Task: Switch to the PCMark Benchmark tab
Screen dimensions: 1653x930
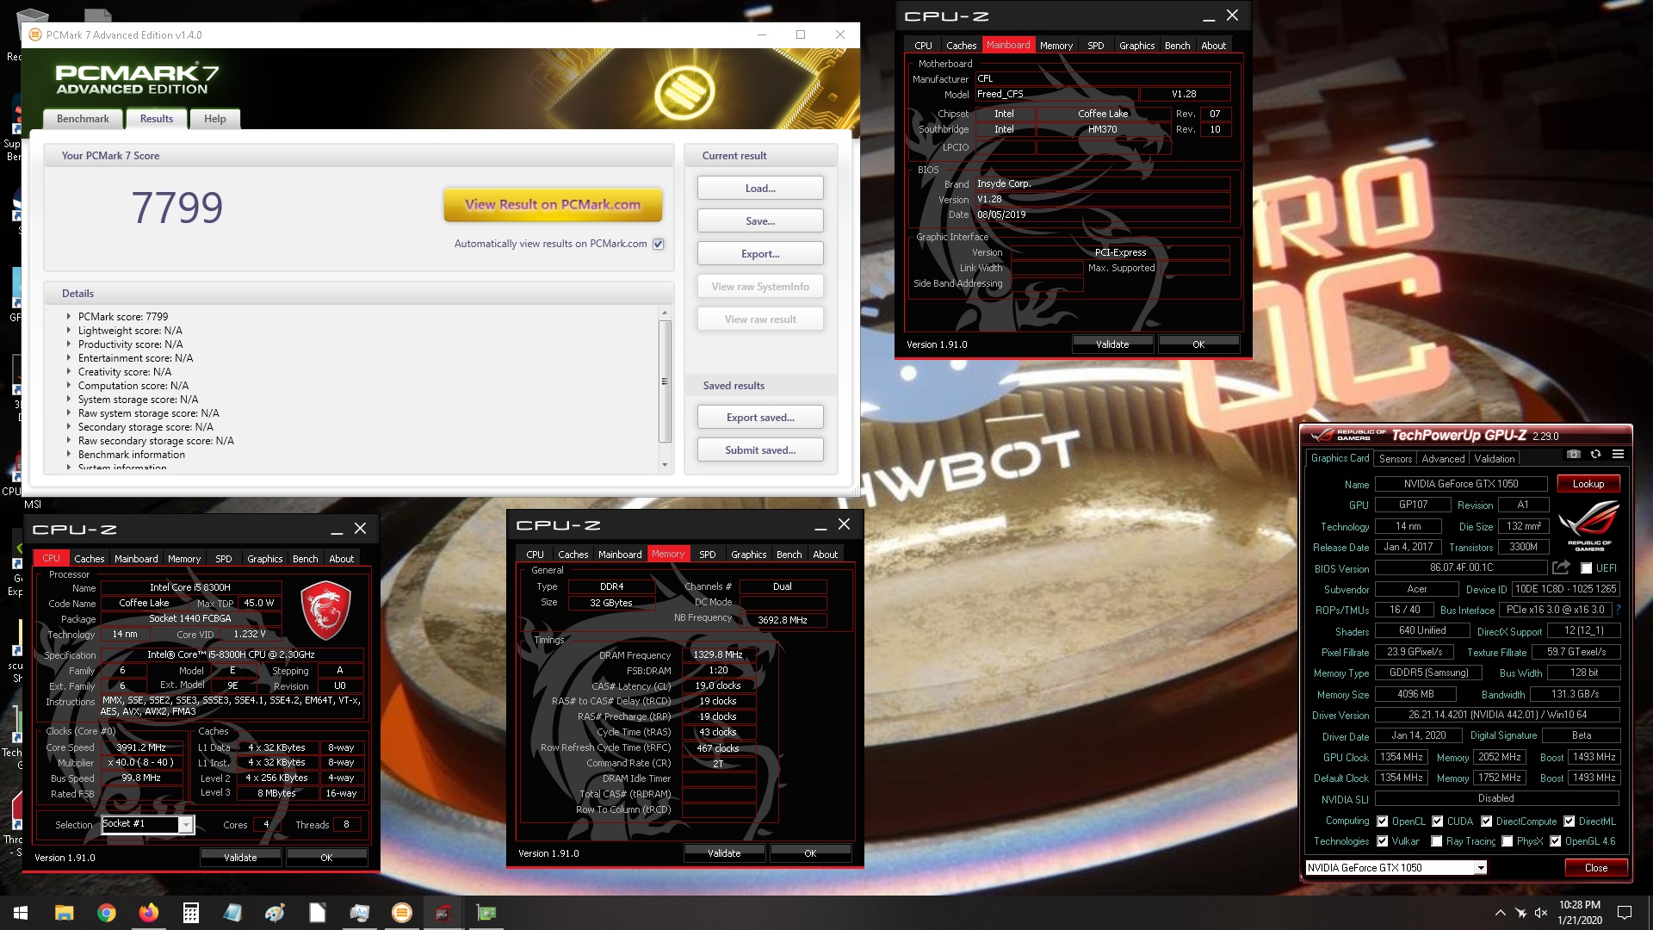Action: click(x=83, y=119)
